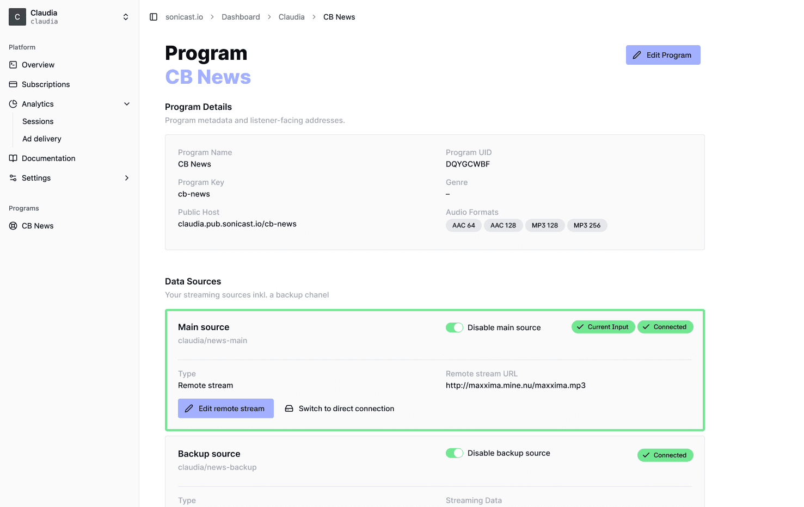The image size is (804, 507).
Task: Click the CB News breadcrumb
Action: pos(339,17)
